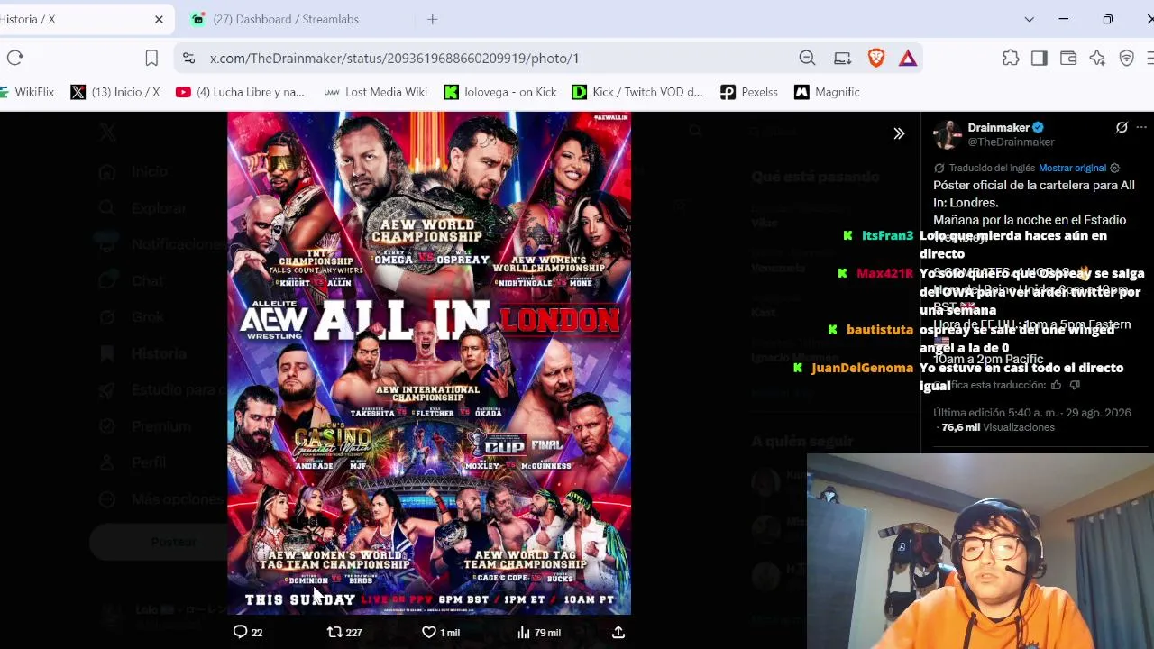Click the Última edición 5:40 a. m. timestamp
The image size is (1154, 649).
coord(1032,413)
